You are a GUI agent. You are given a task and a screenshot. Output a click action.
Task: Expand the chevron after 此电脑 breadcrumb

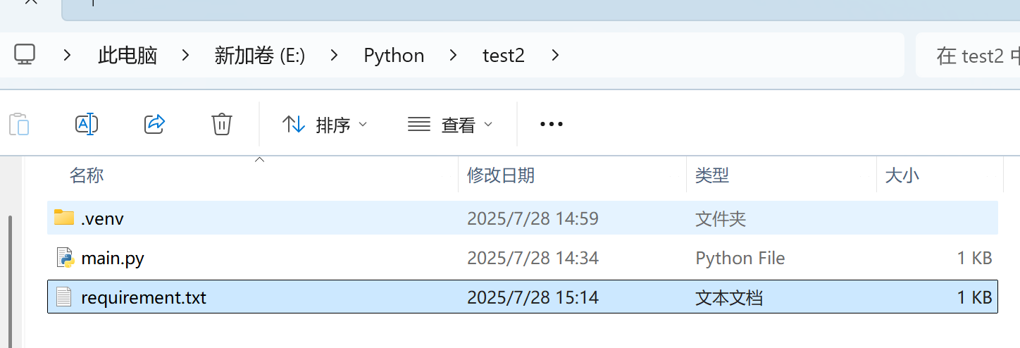click(186, 55)
